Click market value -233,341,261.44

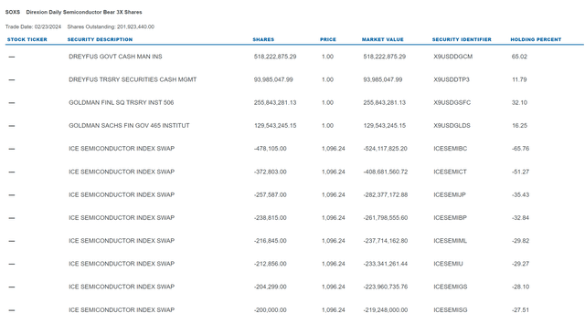pos(386,264)
